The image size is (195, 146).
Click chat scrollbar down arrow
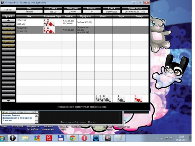tap(37, 122)
